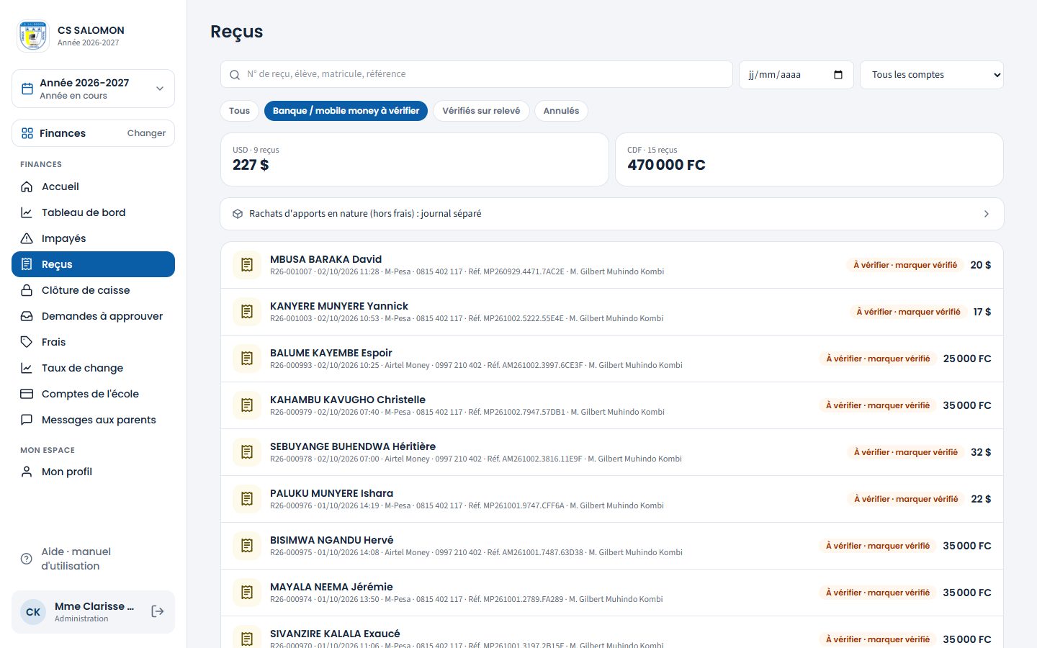Screen dimensions: 1037x648
Task: Click receipt icon for PALUKU MUNYERE Ishara
Action: (x=247, y=499)
